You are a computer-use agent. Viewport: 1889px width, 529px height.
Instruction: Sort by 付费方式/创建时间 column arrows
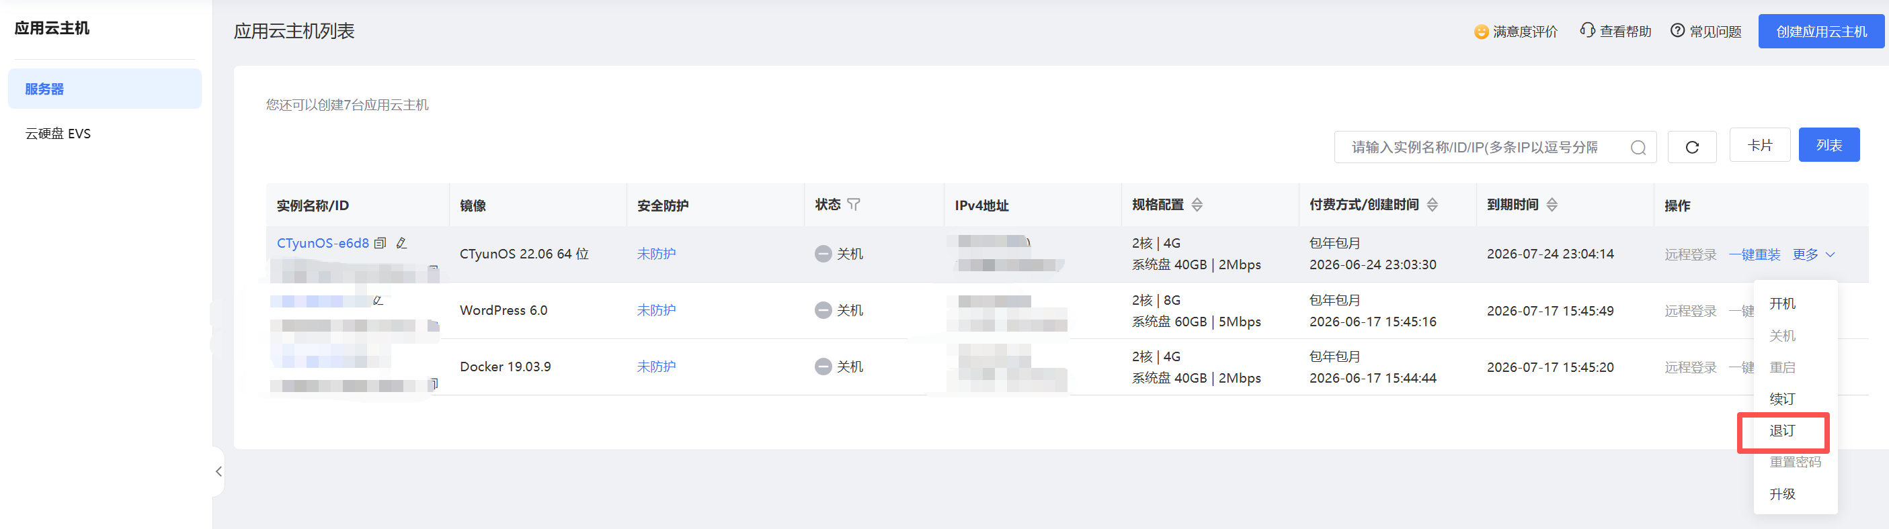[x=1432, y=205]
